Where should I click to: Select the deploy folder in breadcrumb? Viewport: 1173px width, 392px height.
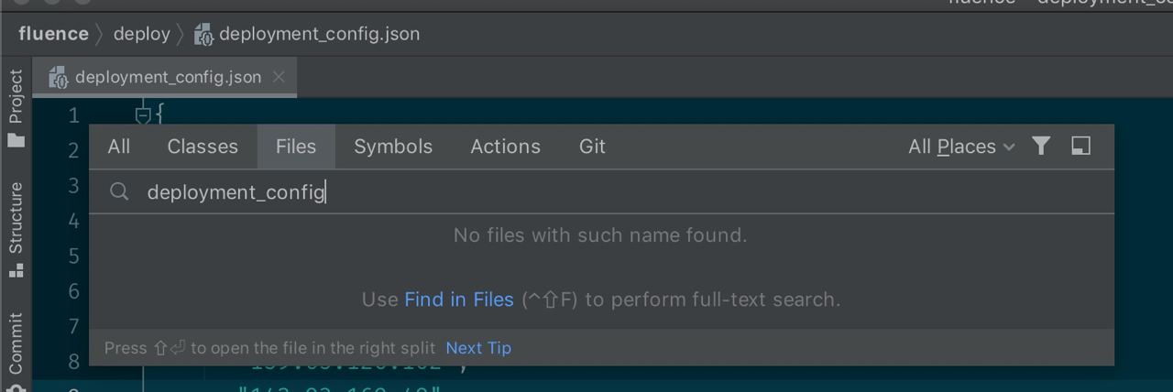pyautogui.click(x=142, y=34)
